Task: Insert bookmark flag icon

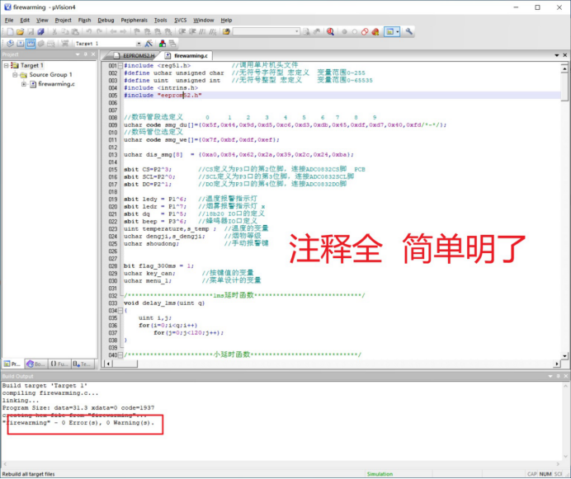Action: (137, 31)
